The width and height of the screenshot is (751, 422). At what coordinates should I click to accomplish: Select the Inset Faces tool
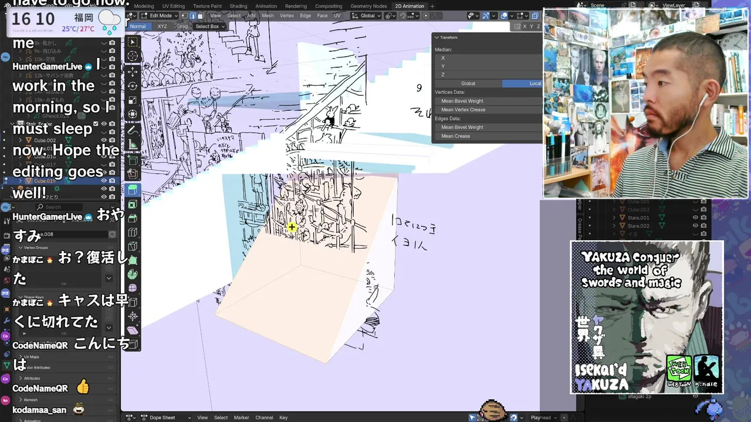(x=133, y=204)
